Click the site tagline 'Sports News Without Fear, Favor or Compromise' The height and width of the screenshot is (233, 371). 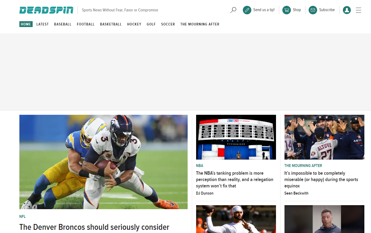click(120, 10)
